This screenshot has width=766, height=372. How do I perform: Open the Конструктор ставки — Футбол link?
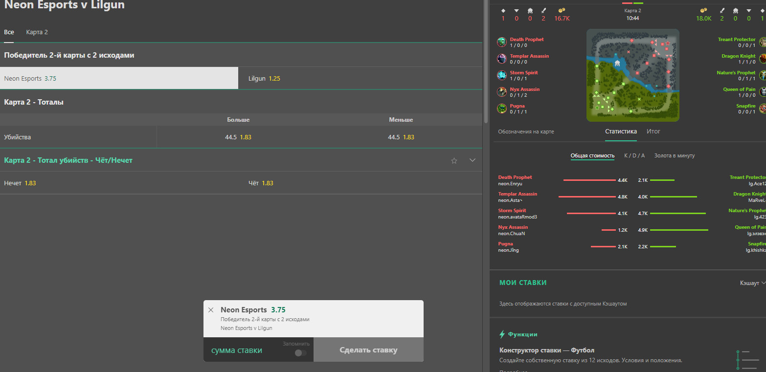coord(547,350)
